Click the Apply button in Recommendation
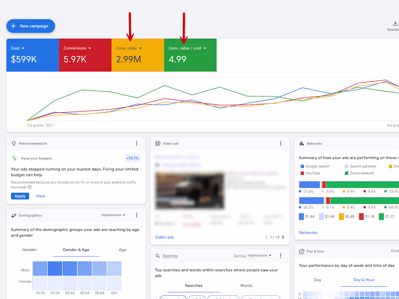This screenshot has width=399, height=299. (20, 196)
